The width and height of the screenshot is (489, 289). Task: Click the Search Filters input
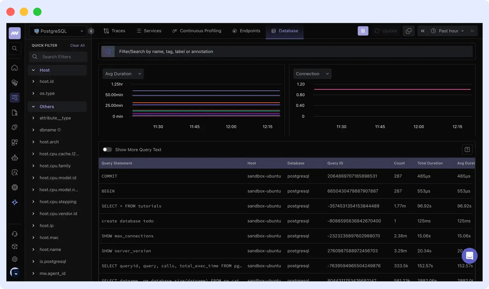coord(58,57)
